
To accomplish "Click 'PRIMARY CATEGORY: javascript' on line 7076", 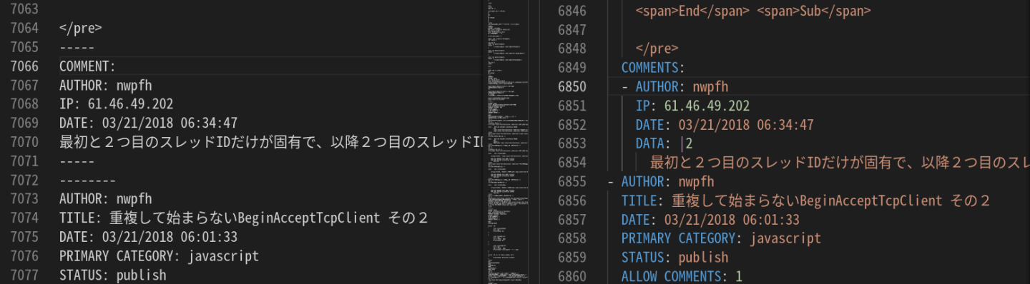I will click(159, 255).
